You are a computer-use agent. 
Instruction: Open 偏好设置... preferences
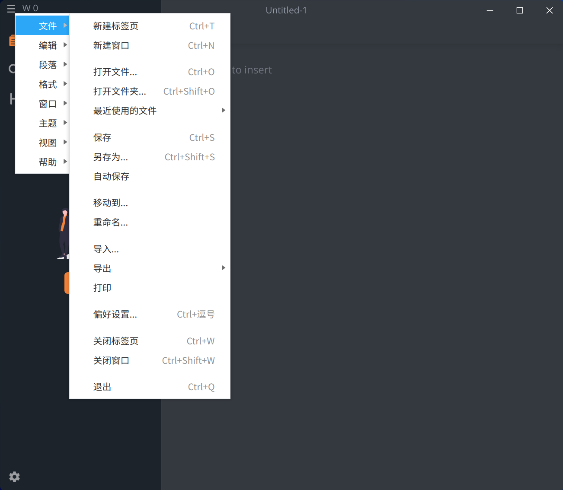[x=150, y=314]
